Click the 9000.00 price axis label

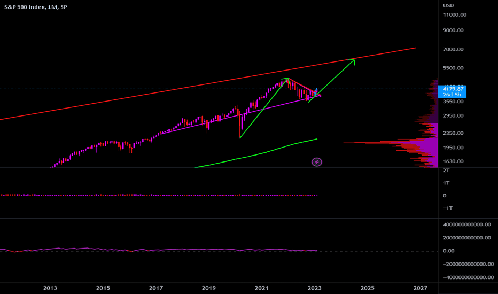453,30
